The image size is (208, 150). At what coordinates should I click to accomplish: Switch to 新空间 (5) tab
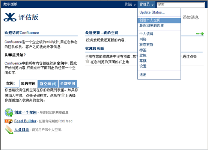48,84
